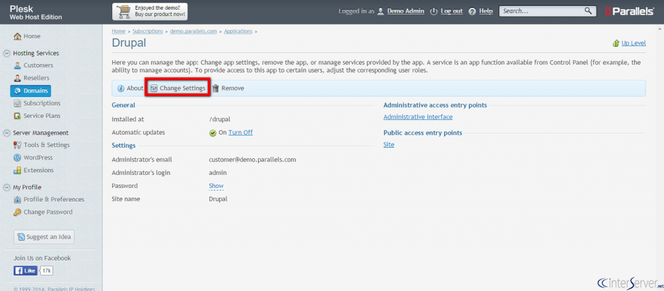Click the Demo Admin user icon
The image size is (664, 291).
[x=381, y=12]
